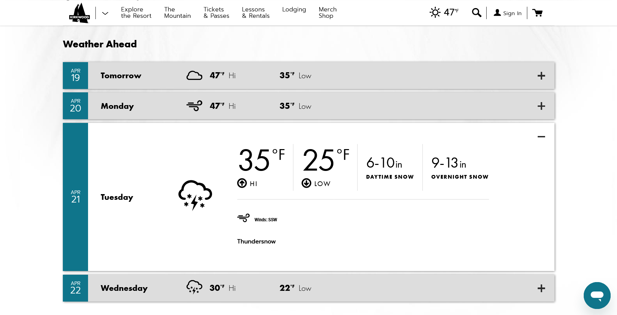Expand Wednesday's weather details
This screenshot has width=617, height=315.
[541, 288]
